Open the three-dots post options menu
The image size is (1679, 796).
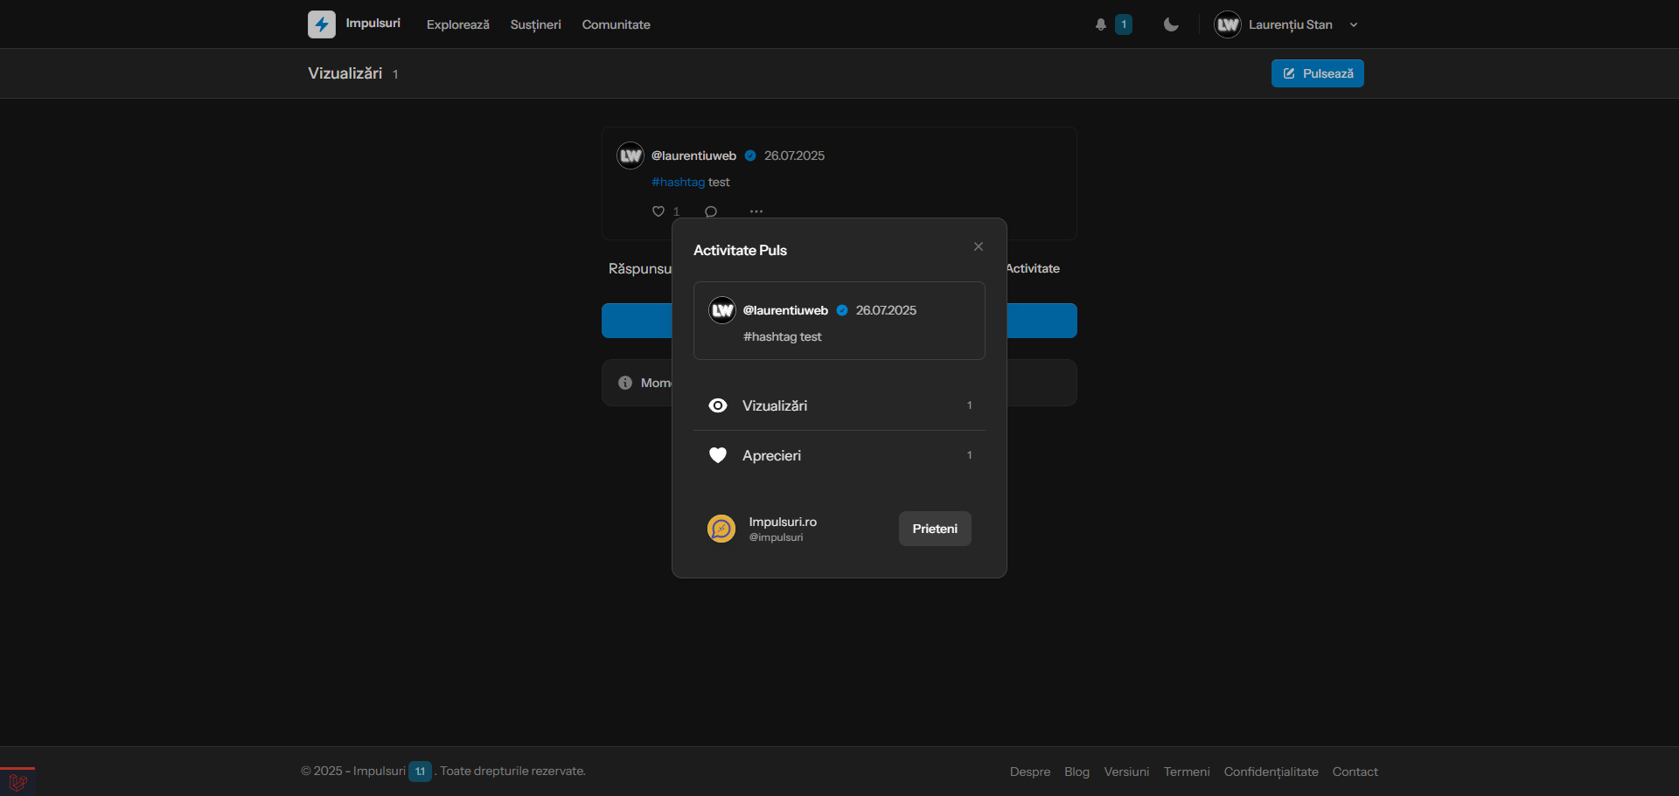756,211
